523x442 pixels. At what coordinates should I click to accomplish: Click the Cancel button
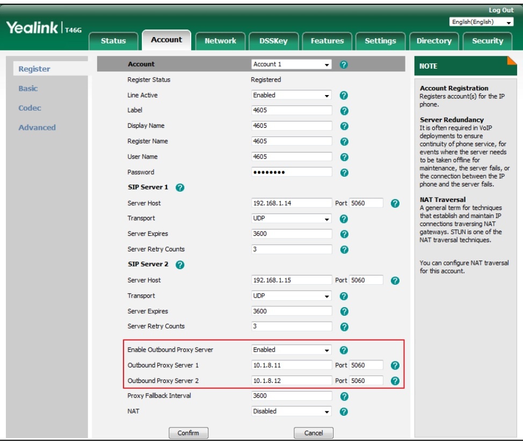tap(314, 433)
